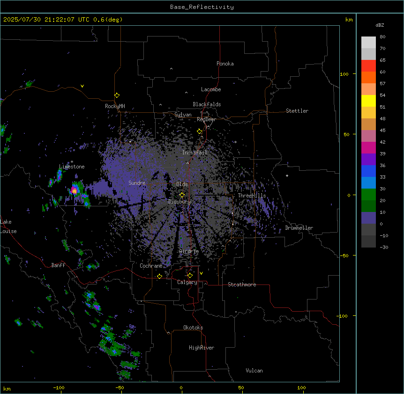The height and width of the screenshot is (394, 404).
Task: Click the yellow marker south of Cochrane
Action: click(159, 276)
